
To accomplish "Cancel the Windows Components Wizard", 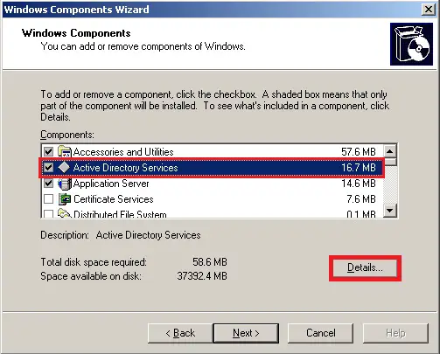I will 320,333.
